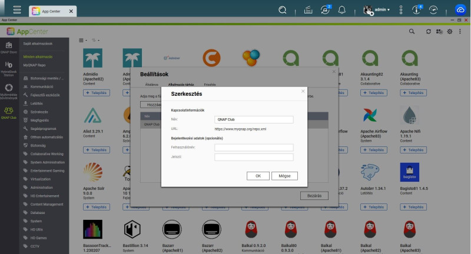The image size is (471, 254).
Task: Select Minden alkalmazás menu item
Action: click(x=38, y=56)
